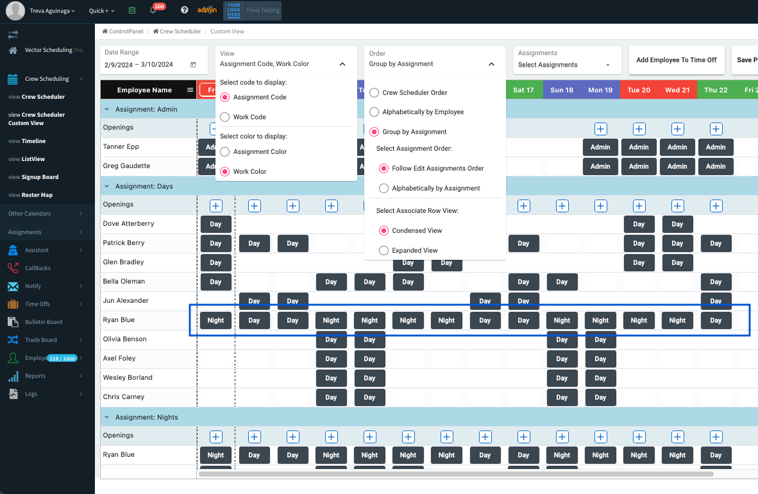Click the Vector Scheduling home icon
The height and width of the screenshot is (494, 758).
click(13, 50)
